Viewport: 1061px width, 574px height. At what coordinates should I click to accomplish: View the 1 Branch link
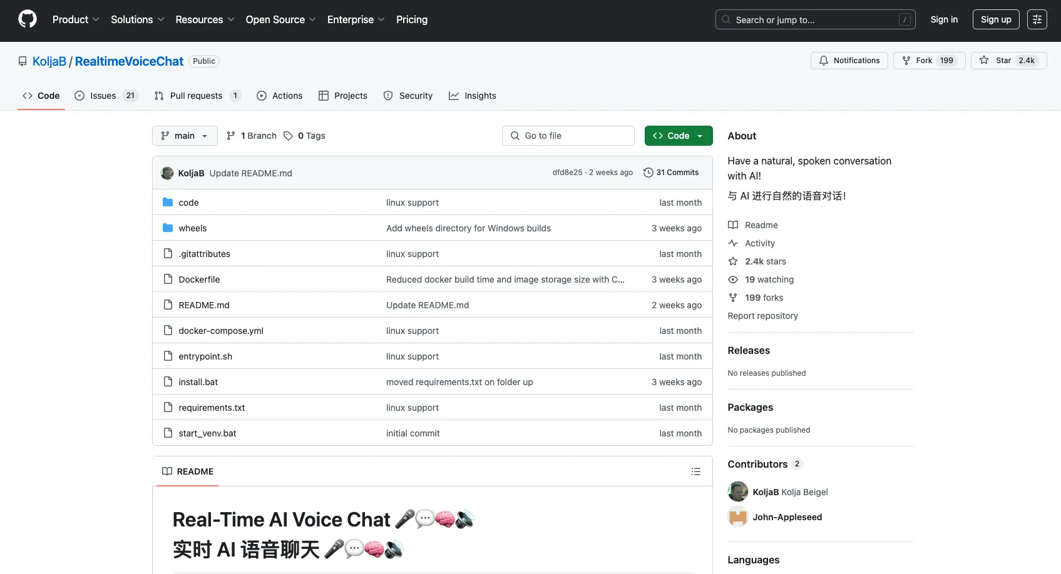252,136
